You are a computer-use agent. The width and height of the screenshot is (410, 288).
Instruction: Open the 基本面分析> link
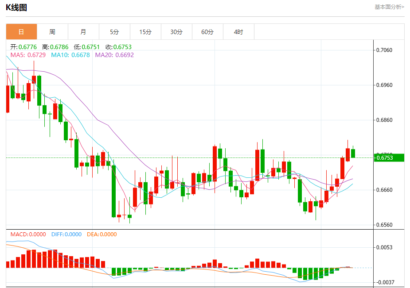389,7
